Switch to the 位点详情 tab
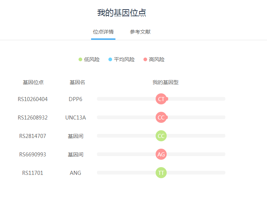 [103, 32]
